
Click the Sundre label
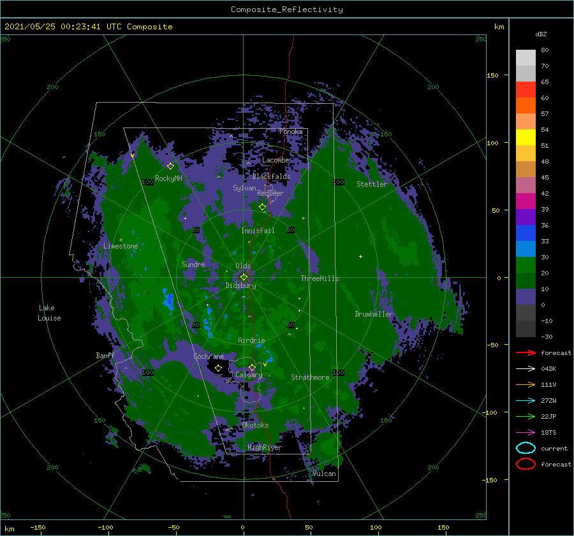pyautogui.click(x=193, y=264)
